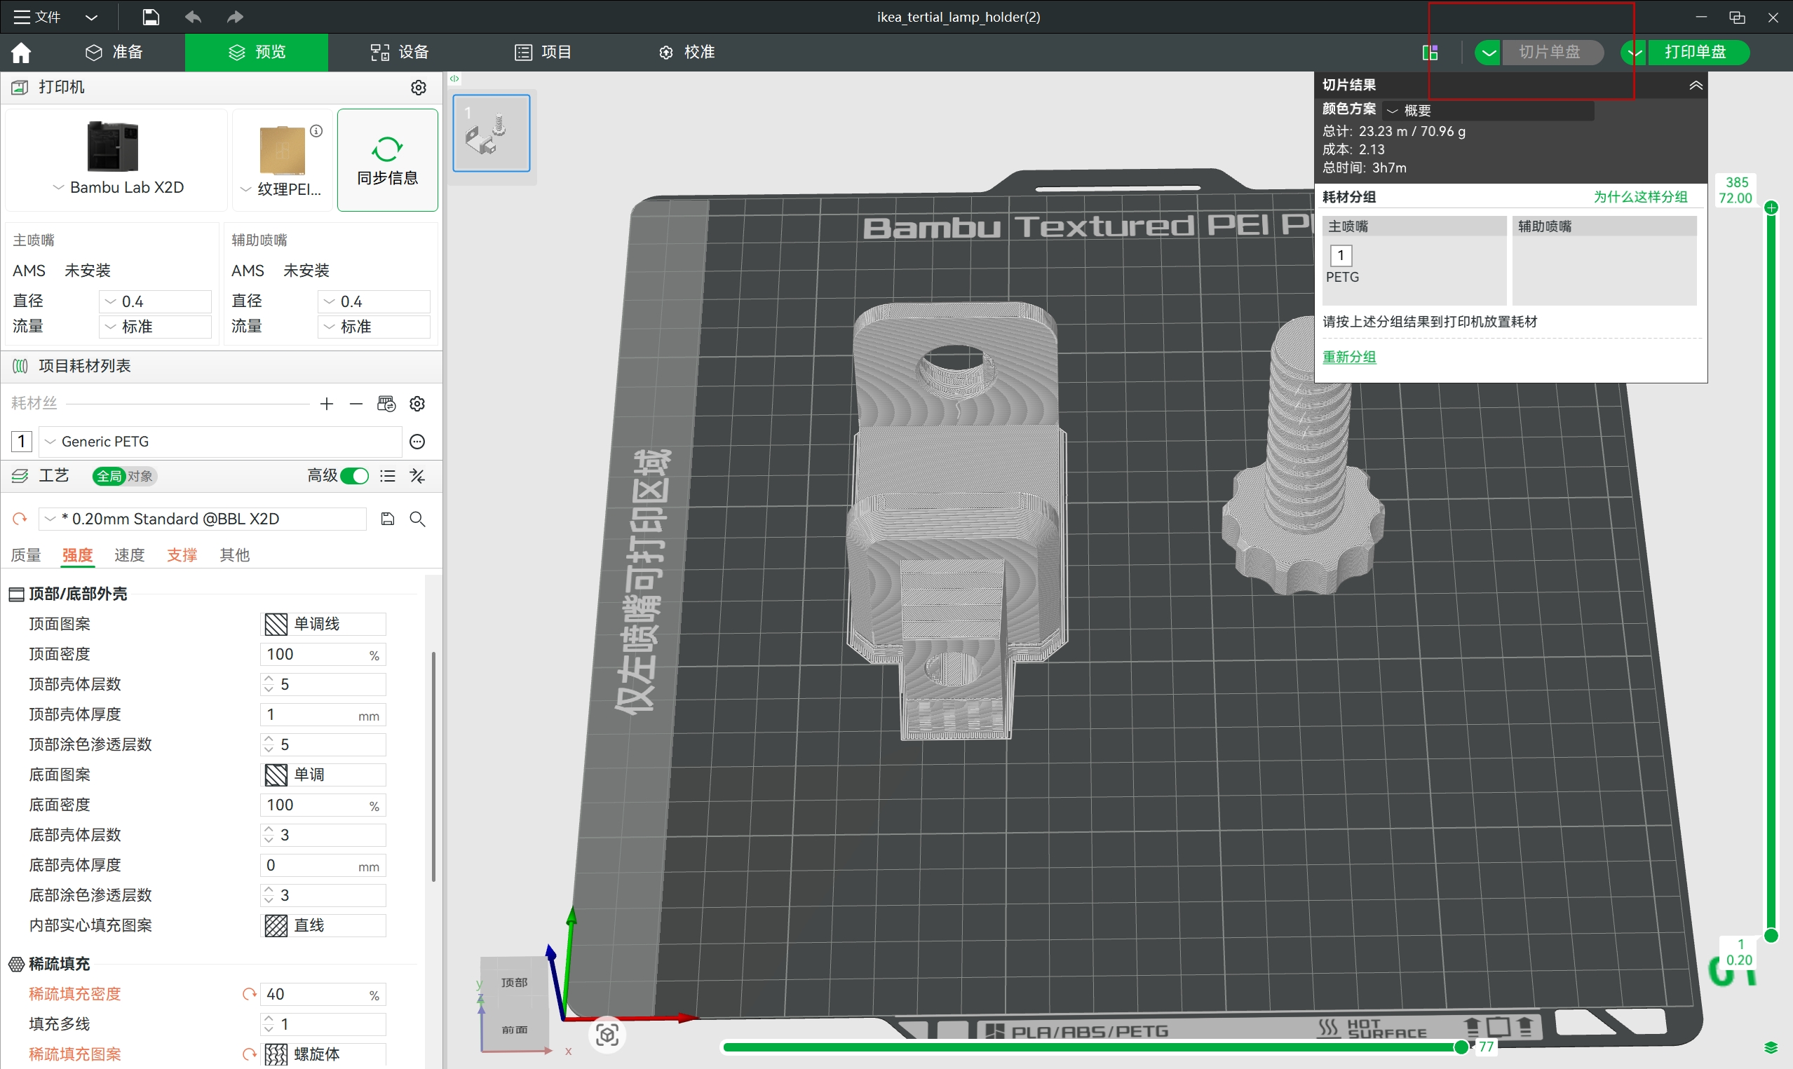The image size is (1793, 1069).
Task: Open the 颜色方案 概要 dropdown
Action: 1487,110
